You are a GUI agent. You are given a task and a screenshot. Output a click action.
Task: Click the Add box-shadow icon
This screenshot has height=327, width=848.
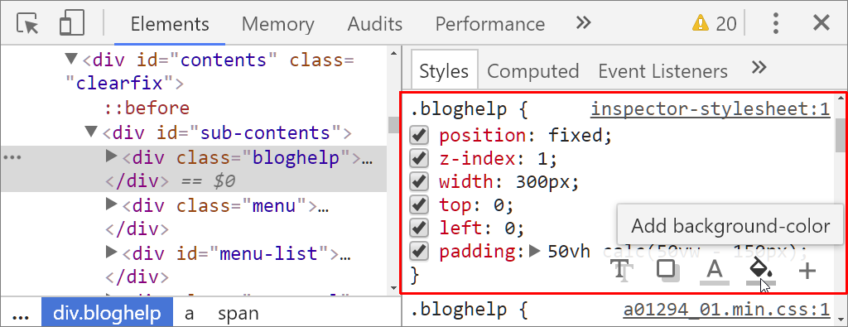click(x=668, y=270)
